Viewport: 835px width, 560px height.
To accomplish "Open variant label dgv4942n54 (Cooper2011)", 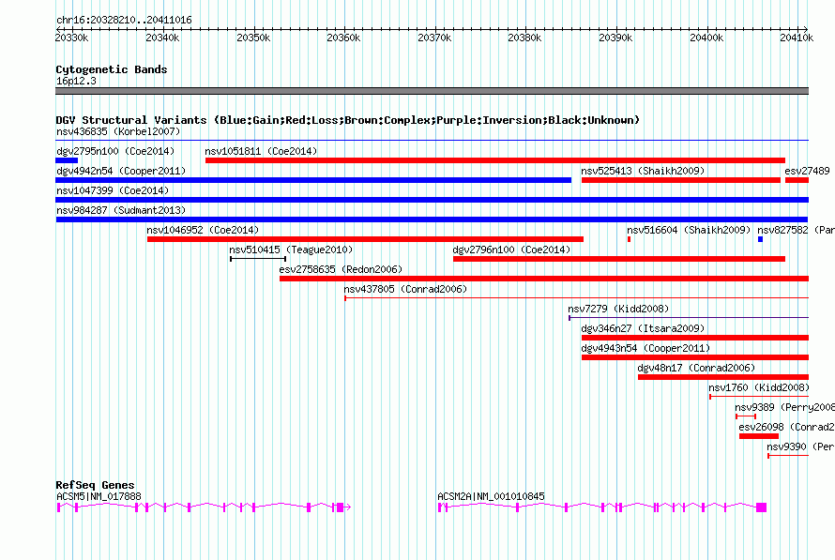I will point(121,171).
